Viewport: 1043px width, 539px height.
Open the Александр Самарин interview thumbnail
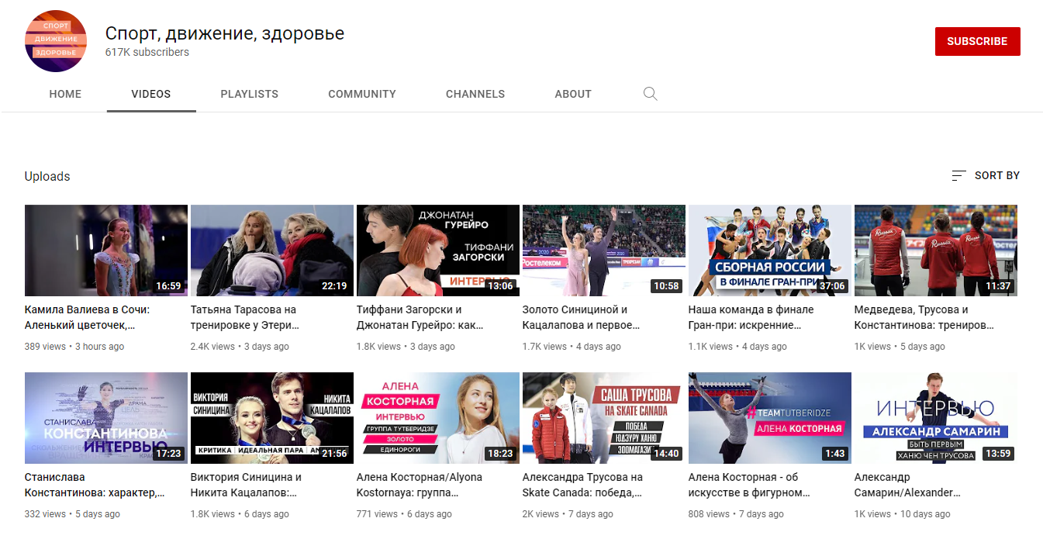936,418
